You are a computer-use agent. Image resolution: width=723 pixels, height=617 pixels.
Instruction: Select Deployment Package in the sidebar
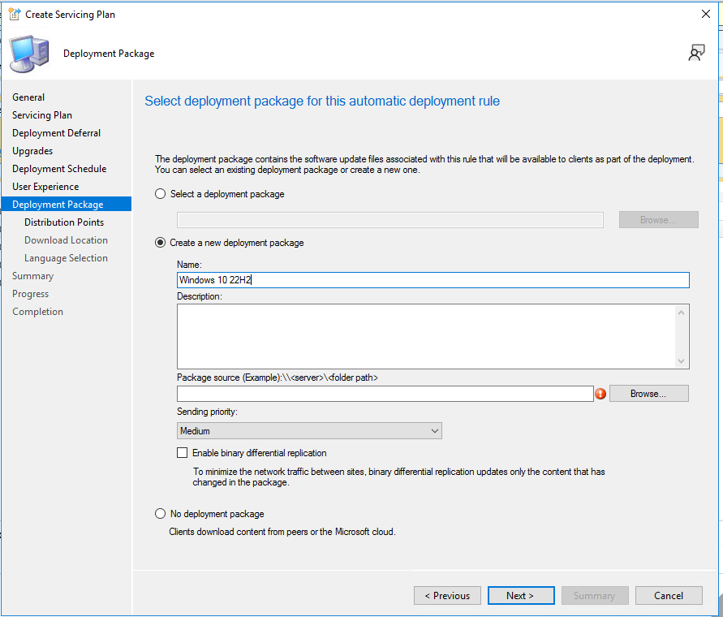(67, 205)
